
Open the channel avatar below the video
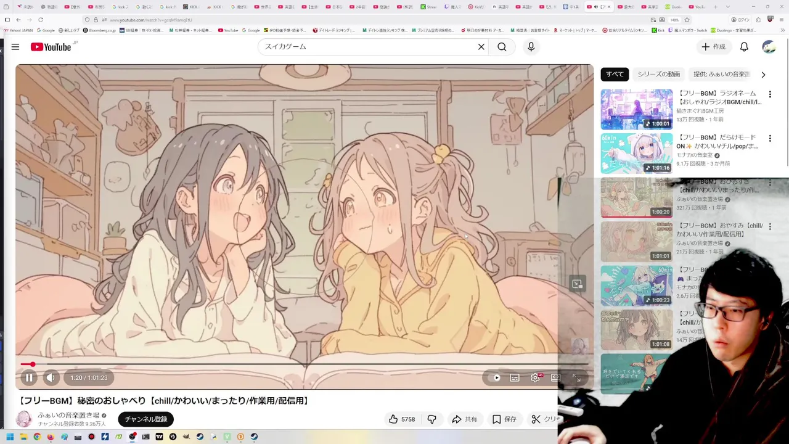click(x=23, y=419)
